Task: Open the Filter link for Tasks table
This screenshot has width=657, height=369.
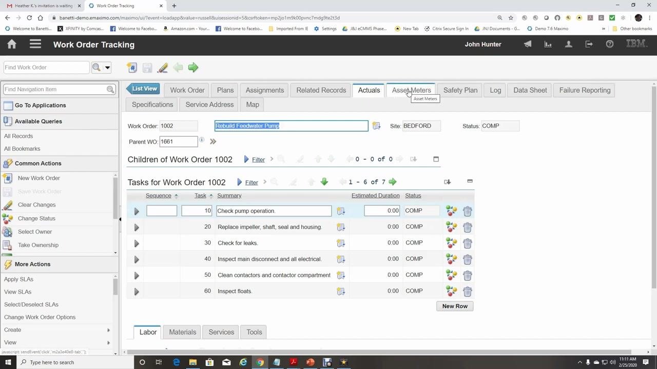Action: click(252, 182)
